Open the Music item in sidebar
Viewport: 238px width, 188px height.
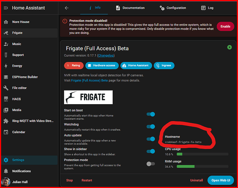[29, 44]
